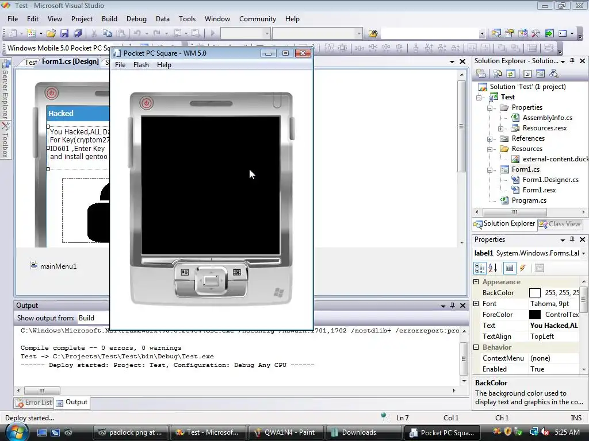Save the current file with floppy icon
Viewport: 589px width, 441px height.
pyautogui.click(x=64, y=34)
